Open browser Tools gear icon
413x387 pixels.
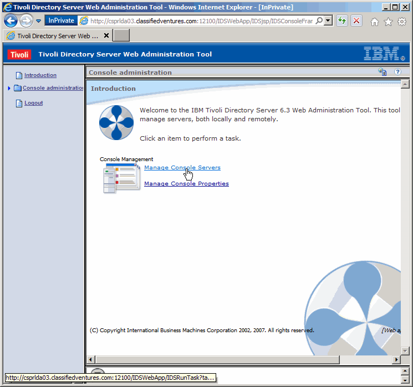[x=401, y=22]
